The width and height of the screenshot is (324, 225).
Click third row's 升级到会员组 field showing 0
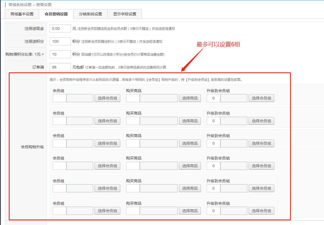tap(213, 143)
